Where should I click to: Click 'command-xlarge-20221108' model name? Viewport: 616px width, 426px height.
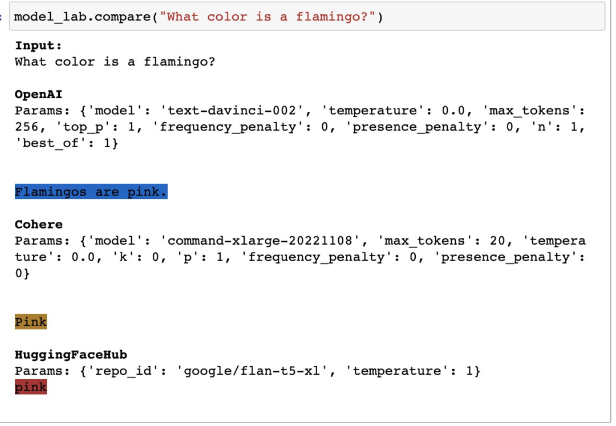tap(260, 240)
